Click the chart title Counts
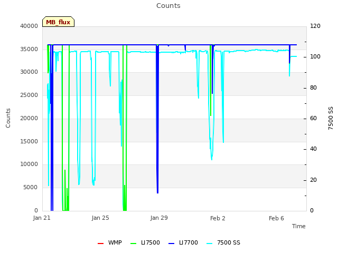 [x=168, y=6]
